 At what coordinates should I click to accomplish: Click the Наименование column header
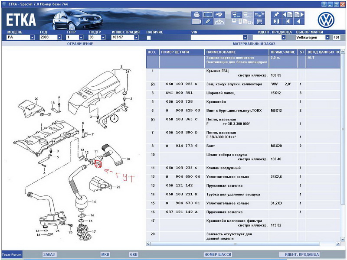236,52
